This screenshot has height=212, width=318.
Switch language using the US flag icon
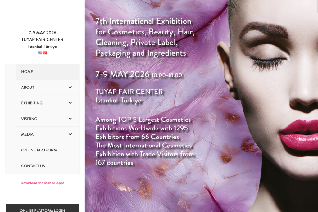(x=40, y=53)
